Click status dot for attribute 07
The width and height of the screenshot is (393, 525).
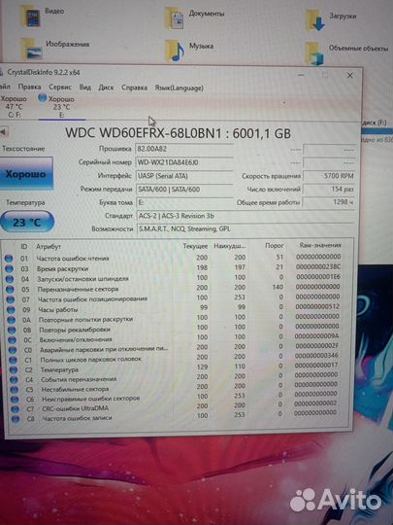tap(11, 299)
